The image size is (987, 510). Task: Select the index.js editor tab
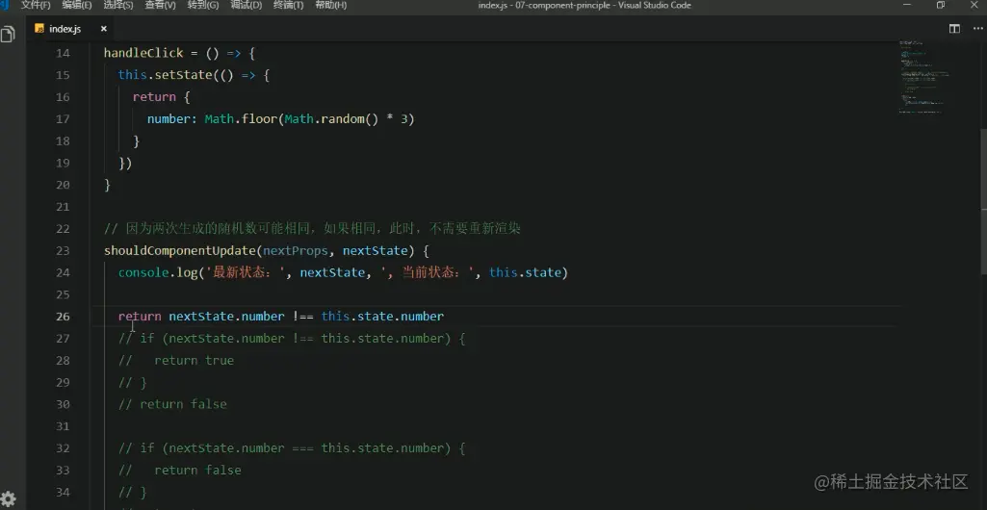click(71, 29)
